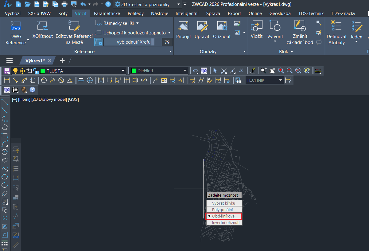Select the Line tool in left toolbar
The image size is (369, 251).
[x=5, y=102]
